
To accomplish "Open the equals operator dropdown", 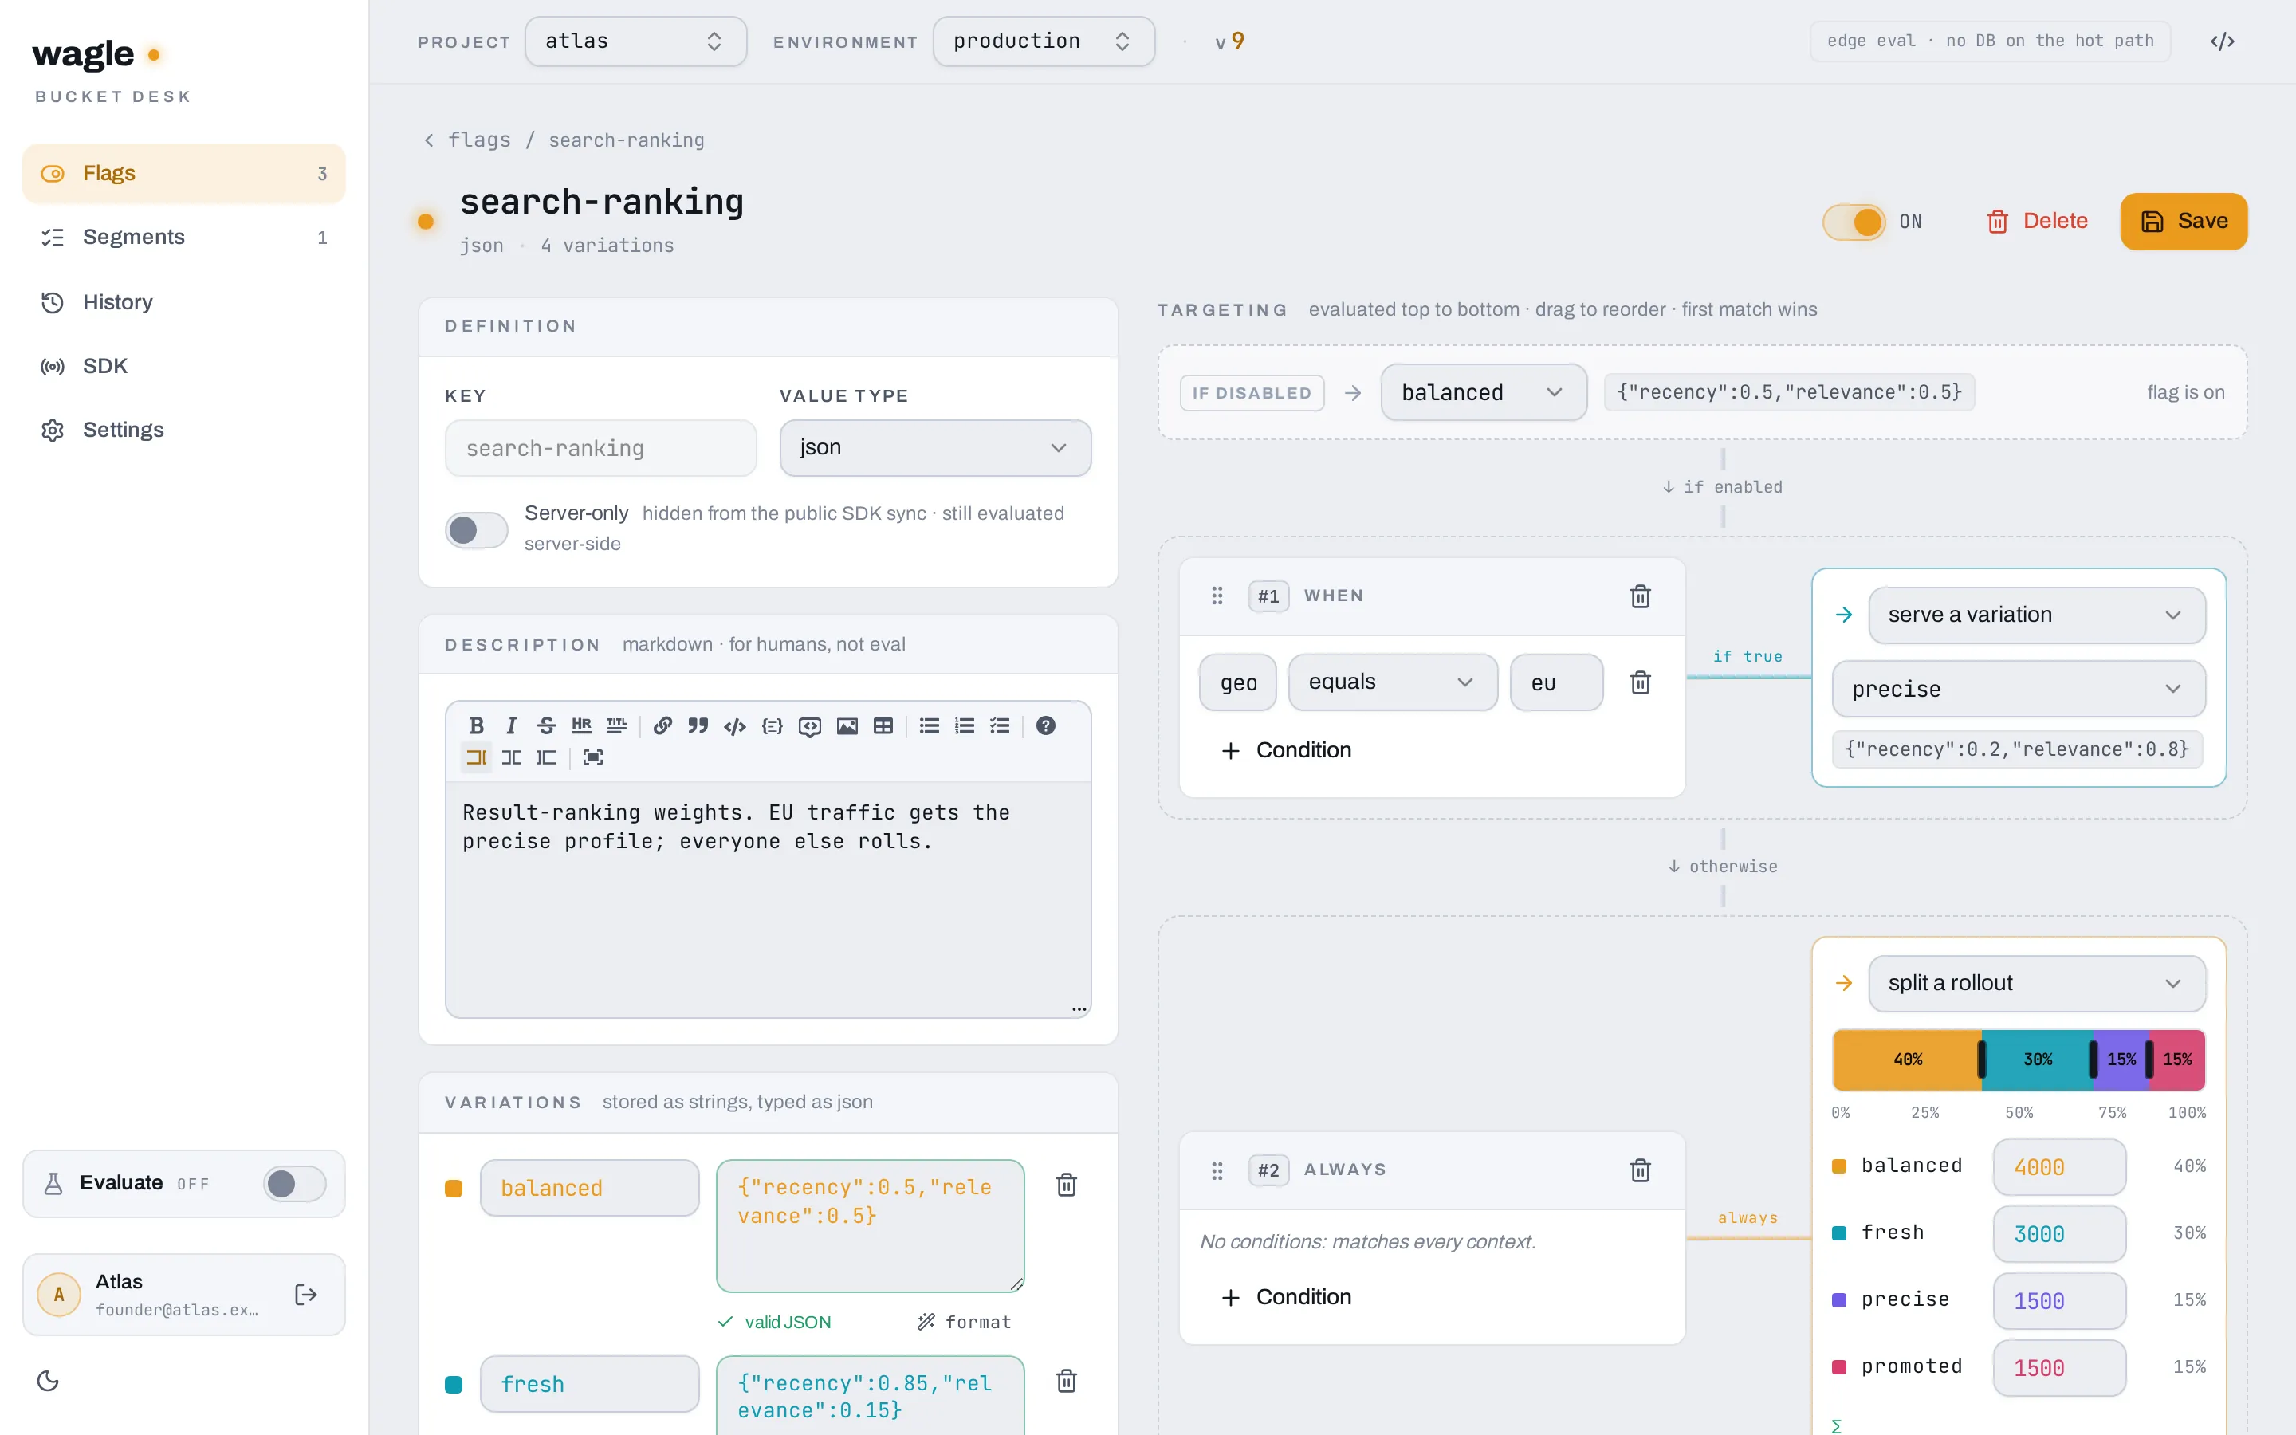I will [1392, 682].
